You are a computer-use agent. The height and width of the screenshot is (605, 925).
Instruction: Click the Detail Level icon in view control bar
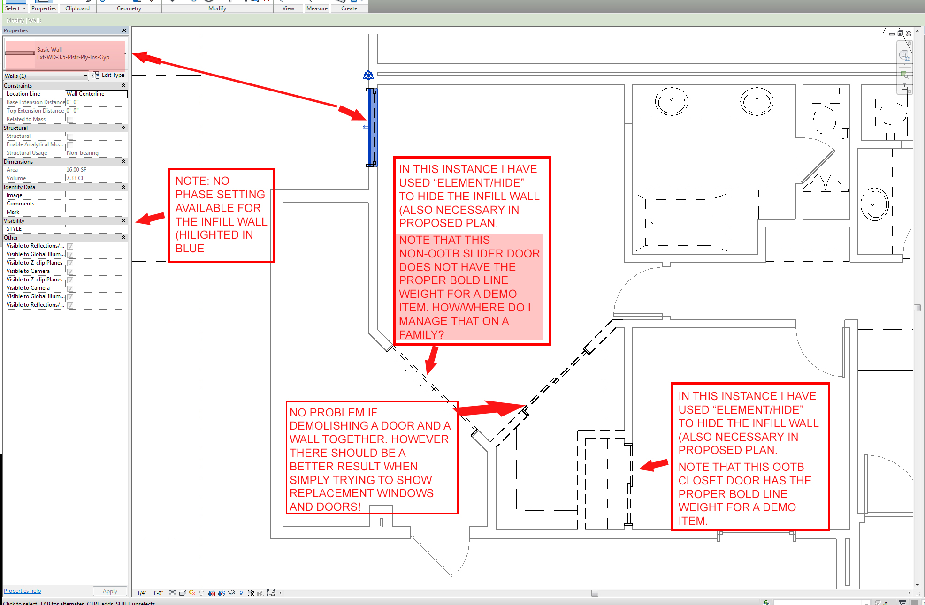point(173,593)
